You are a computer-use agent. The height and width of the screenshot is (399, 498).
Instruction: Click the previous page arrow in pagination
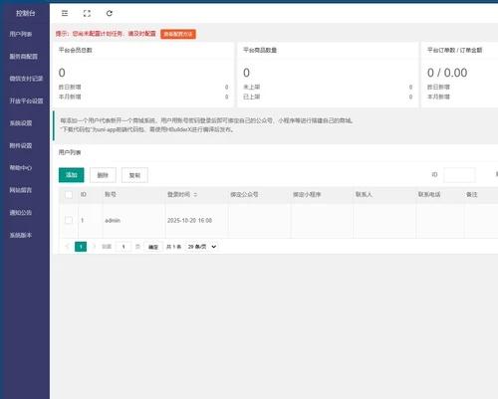pos(67,247)
